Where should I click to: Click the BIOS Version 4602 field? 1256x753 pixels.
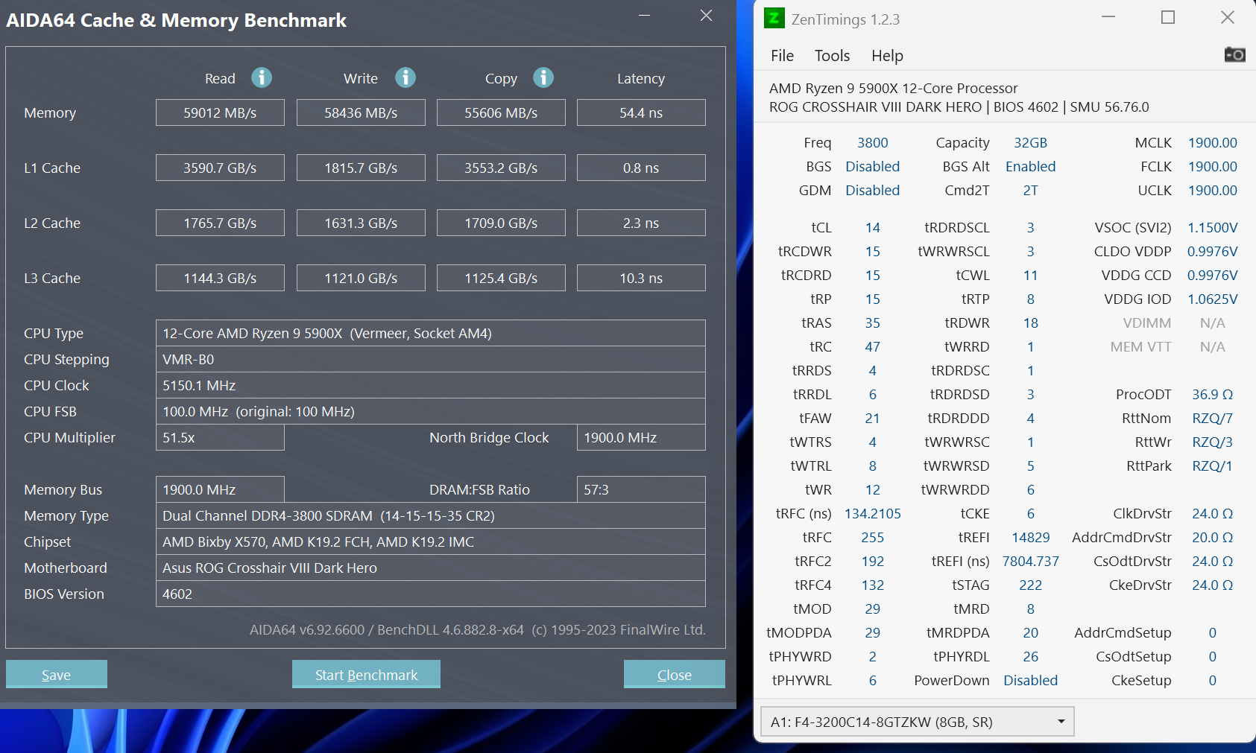click(x=431, y=594)
